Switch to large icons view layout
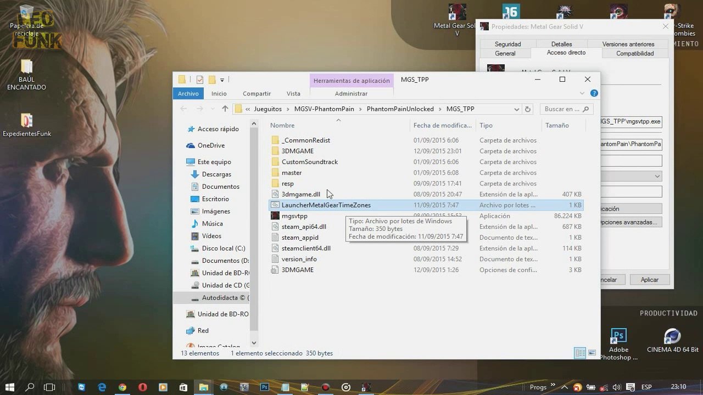 pyautogui.click(x=592, y=353)
